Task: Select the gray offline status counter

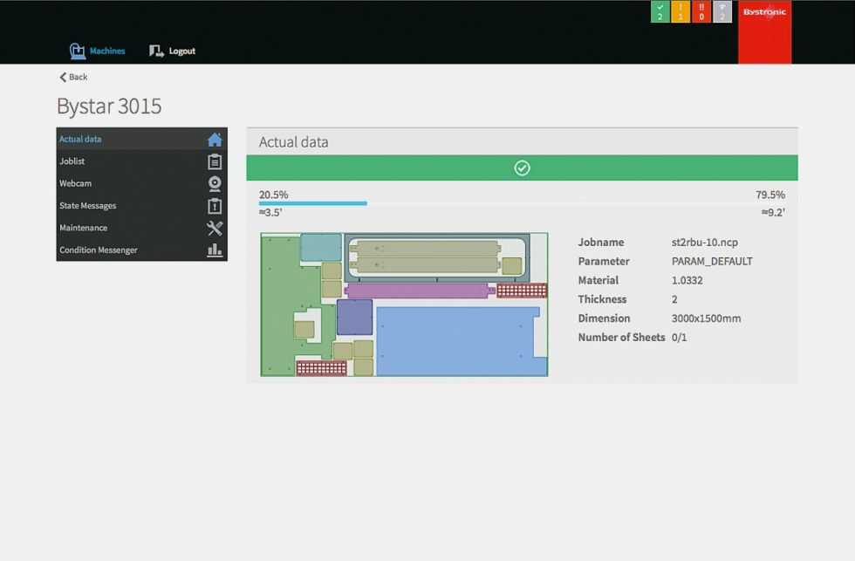Action: tap(722, 12)
